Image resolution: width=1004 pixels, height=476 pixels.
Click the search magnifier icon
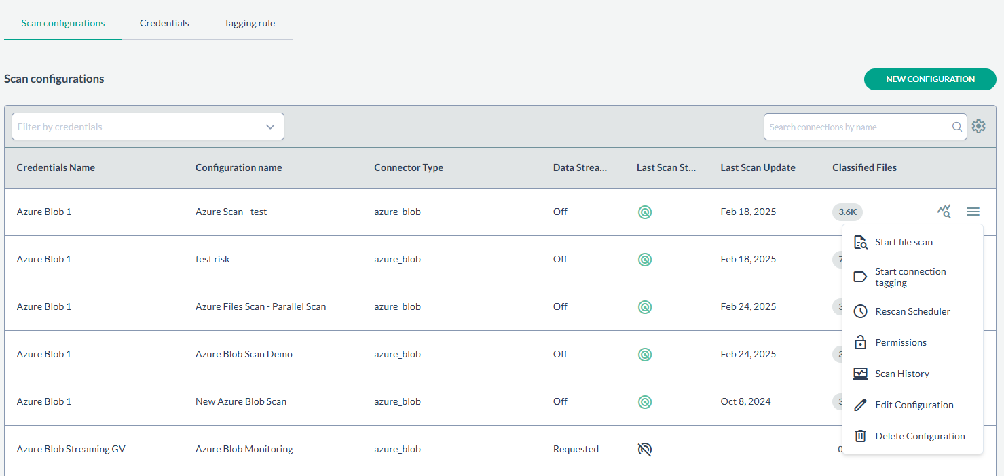coord(956,127)
